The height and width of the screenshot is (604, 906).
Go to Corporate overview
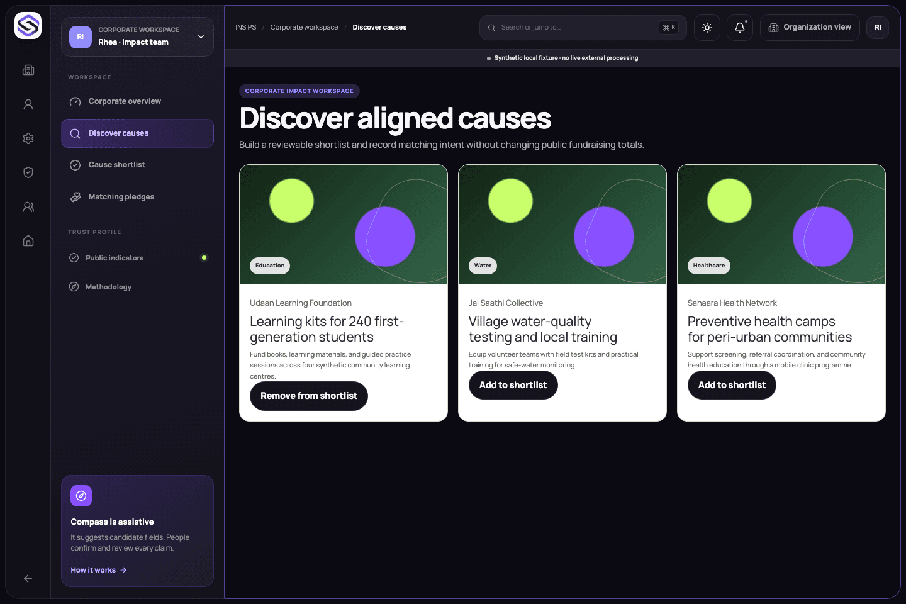[x=137, y=101]
